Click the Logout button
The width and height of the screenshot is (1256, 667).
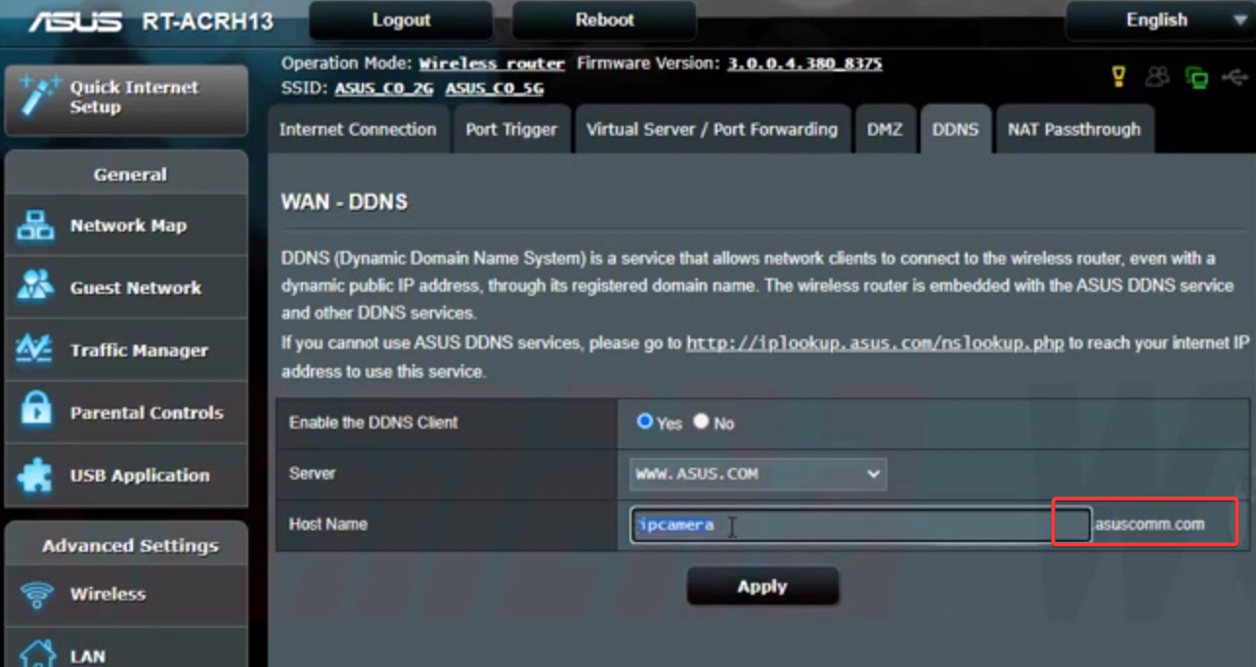[401, 21]
